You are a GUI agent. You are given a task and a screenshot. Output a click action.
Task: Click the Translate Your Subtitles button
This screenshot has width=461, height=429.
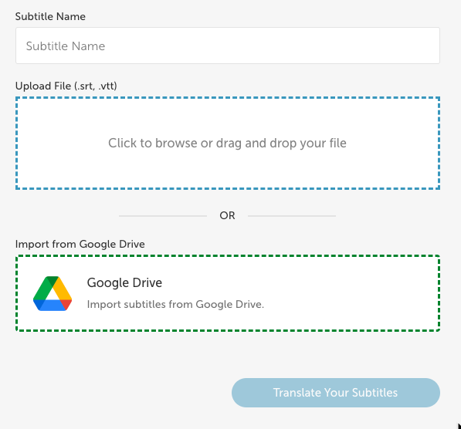(335, 393)
